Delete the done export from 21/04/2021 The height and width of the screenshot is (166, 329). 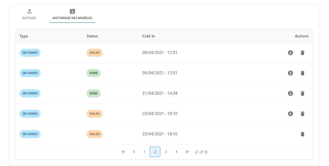tap(303, 93)
